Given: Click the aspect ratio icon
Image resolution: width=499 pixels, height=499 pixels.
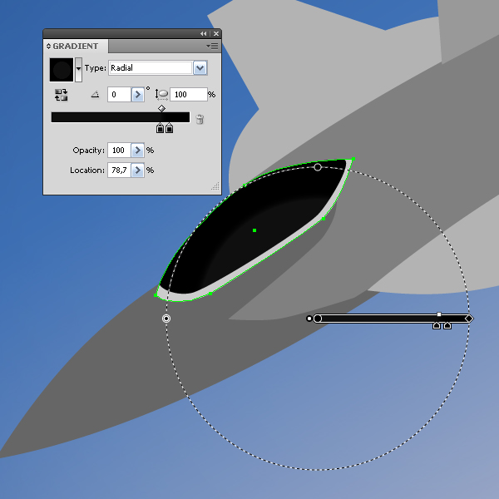Looking at the screenshot, I should pyautogui.click(x=161, y=95).
